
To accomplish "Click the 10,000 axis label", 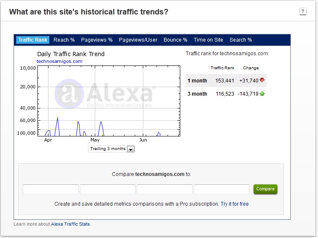I will (28, 68).
